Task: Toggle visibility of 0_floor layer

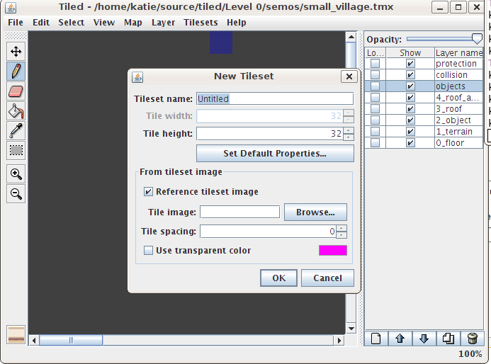Action: tap(410, 143)
